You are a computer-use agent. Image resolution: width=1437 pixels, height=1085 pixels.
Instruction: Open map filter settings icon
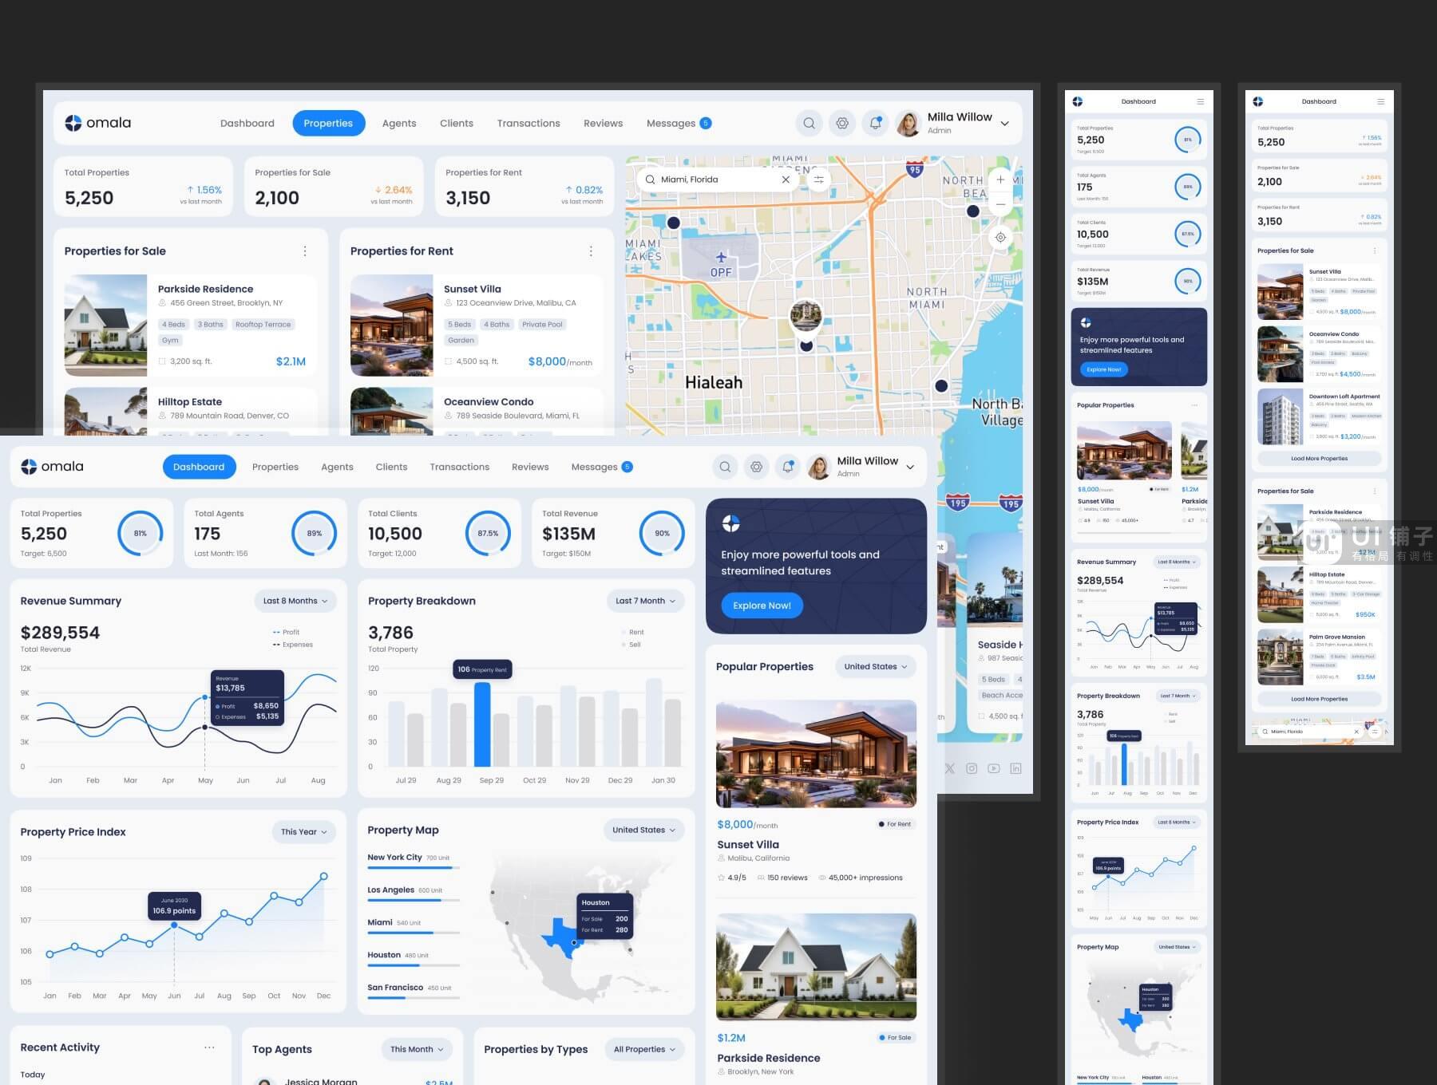click(819, 180)
